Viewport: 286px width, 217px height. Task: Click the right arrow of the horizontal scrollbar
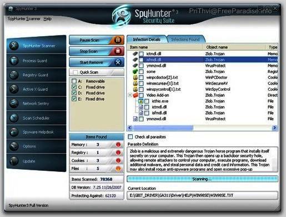tap(274, 127)
